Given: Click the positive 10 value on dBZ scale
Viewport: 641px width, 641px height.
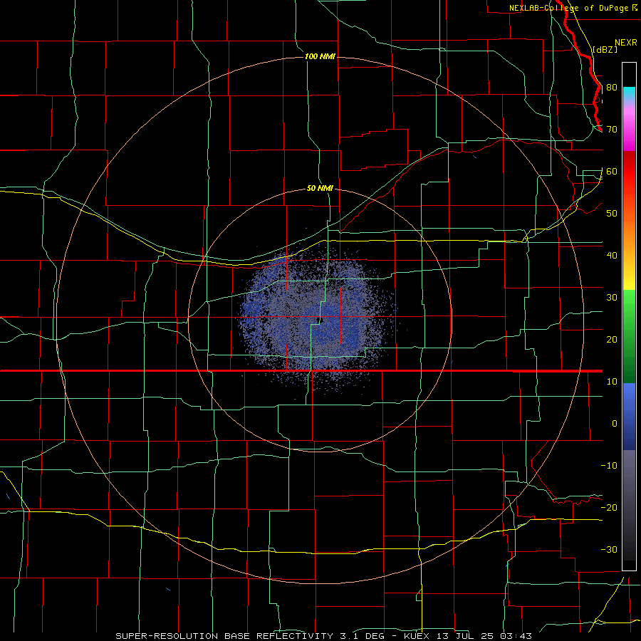Looking at the screenshot, I should click(612, 382).
